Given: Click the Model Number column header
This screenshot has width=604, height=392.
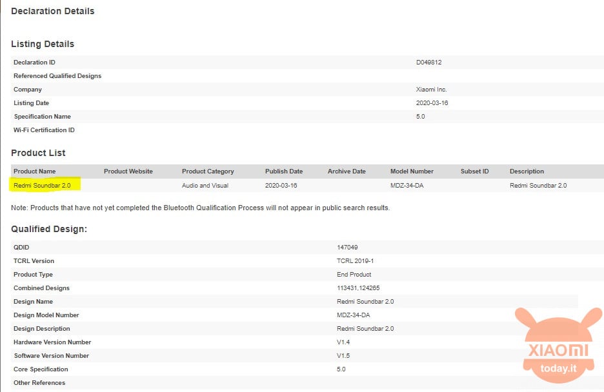Looking at the screenshot, I should tap(412, 171).
